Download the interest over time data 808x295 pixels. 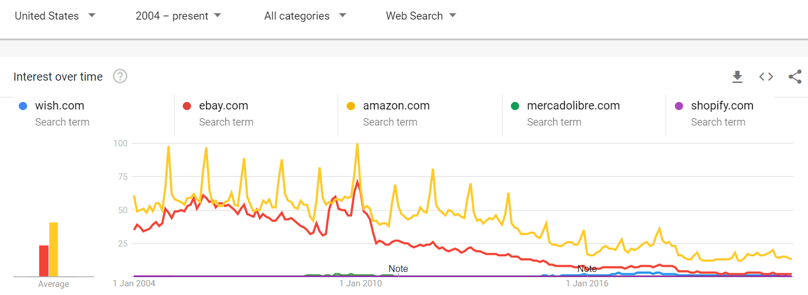tap(737, 77)
